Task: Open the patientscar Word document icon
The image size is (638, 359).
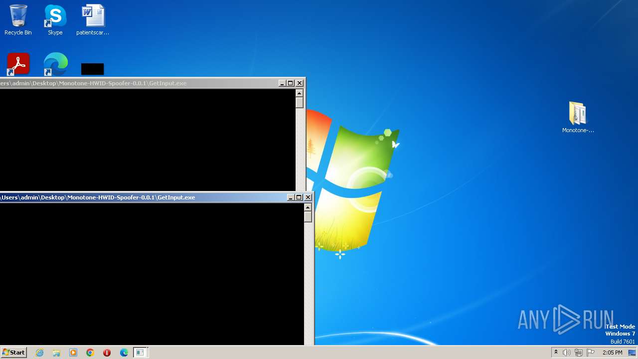Action: (93, 20)
